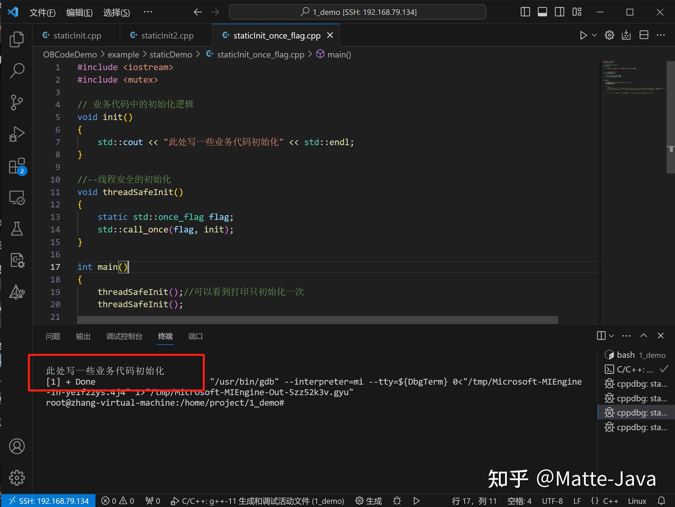Split the editor using the split icon
The height and width of the screenshot is (507, 675).
click(x=643, y=35)
